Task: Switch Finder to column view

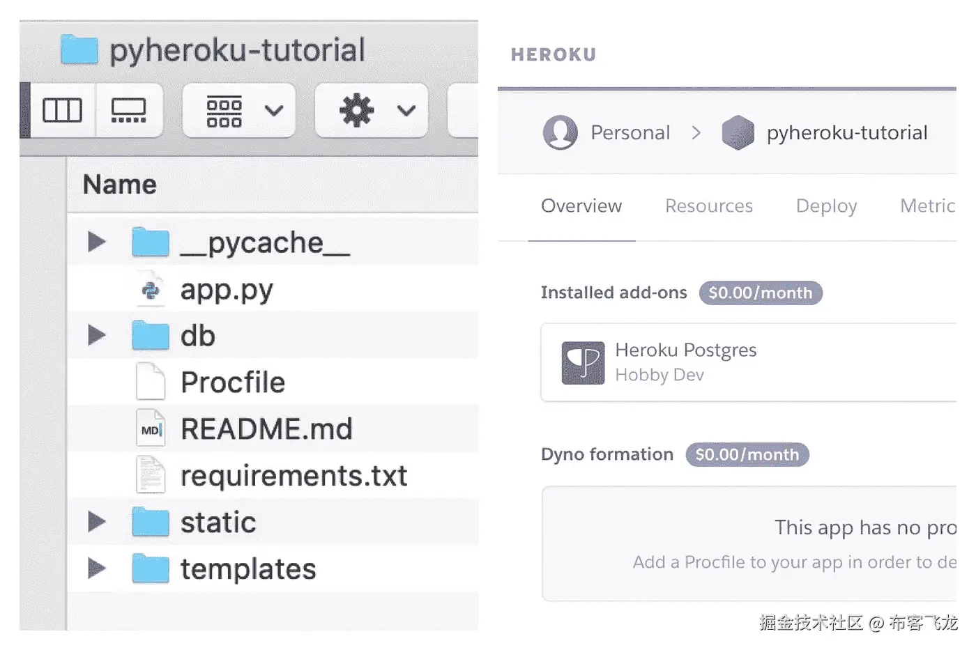Action: coord(63,110)
